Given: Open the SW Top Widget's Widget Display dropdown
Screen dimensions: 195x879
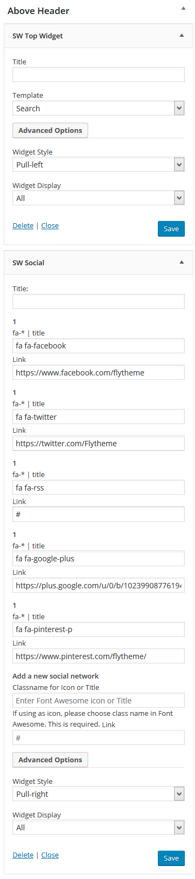Looking at the screenshot, I should (x=99, y=198).
